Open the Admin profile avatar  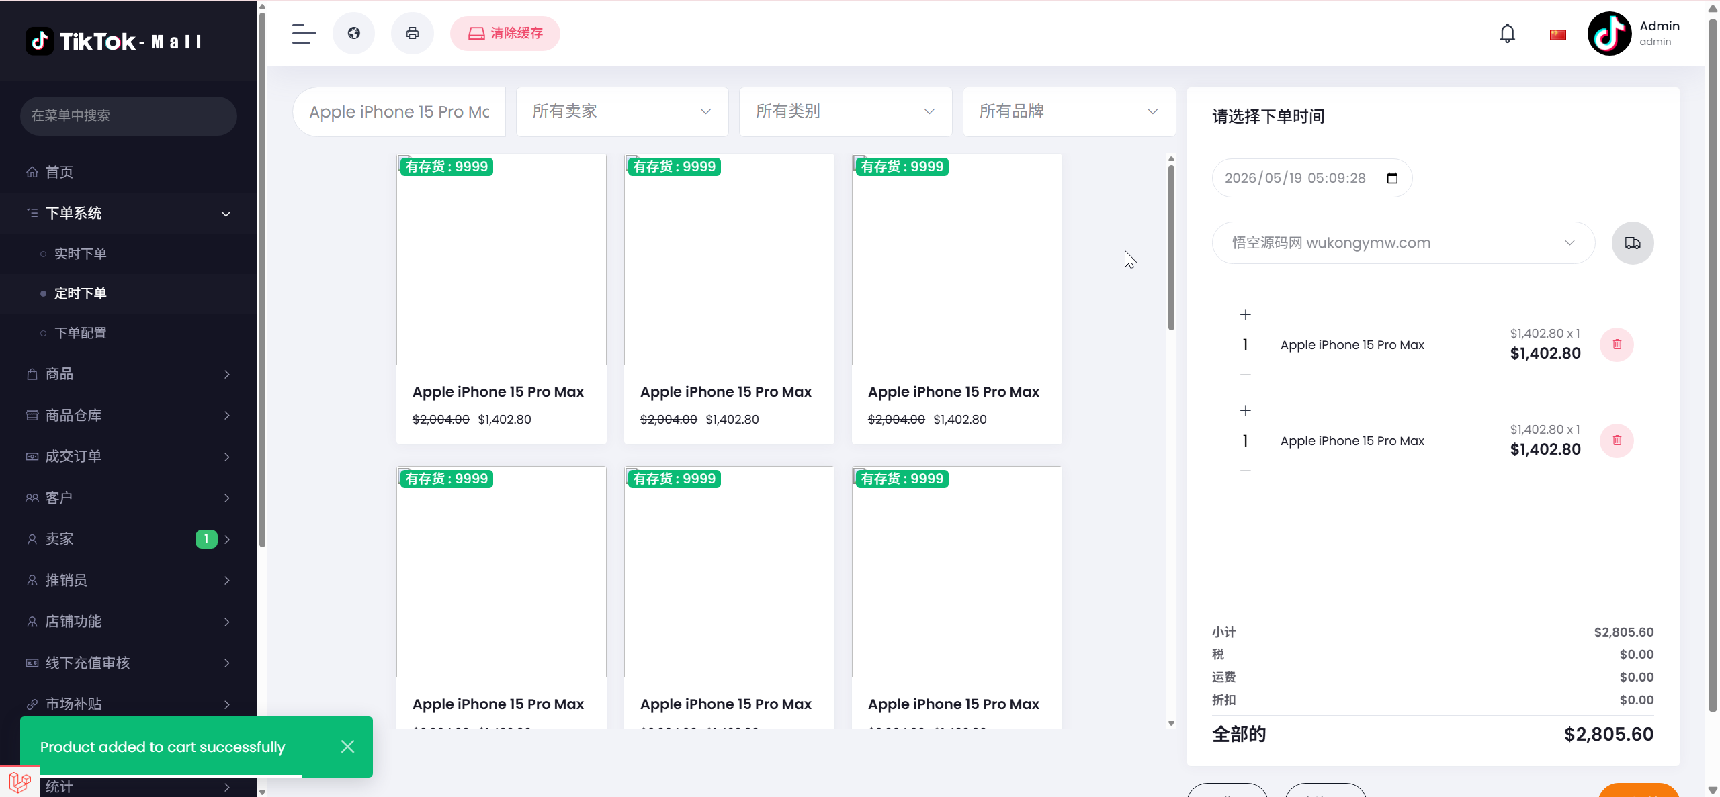pyautogui.click(x=1610, y=34)
